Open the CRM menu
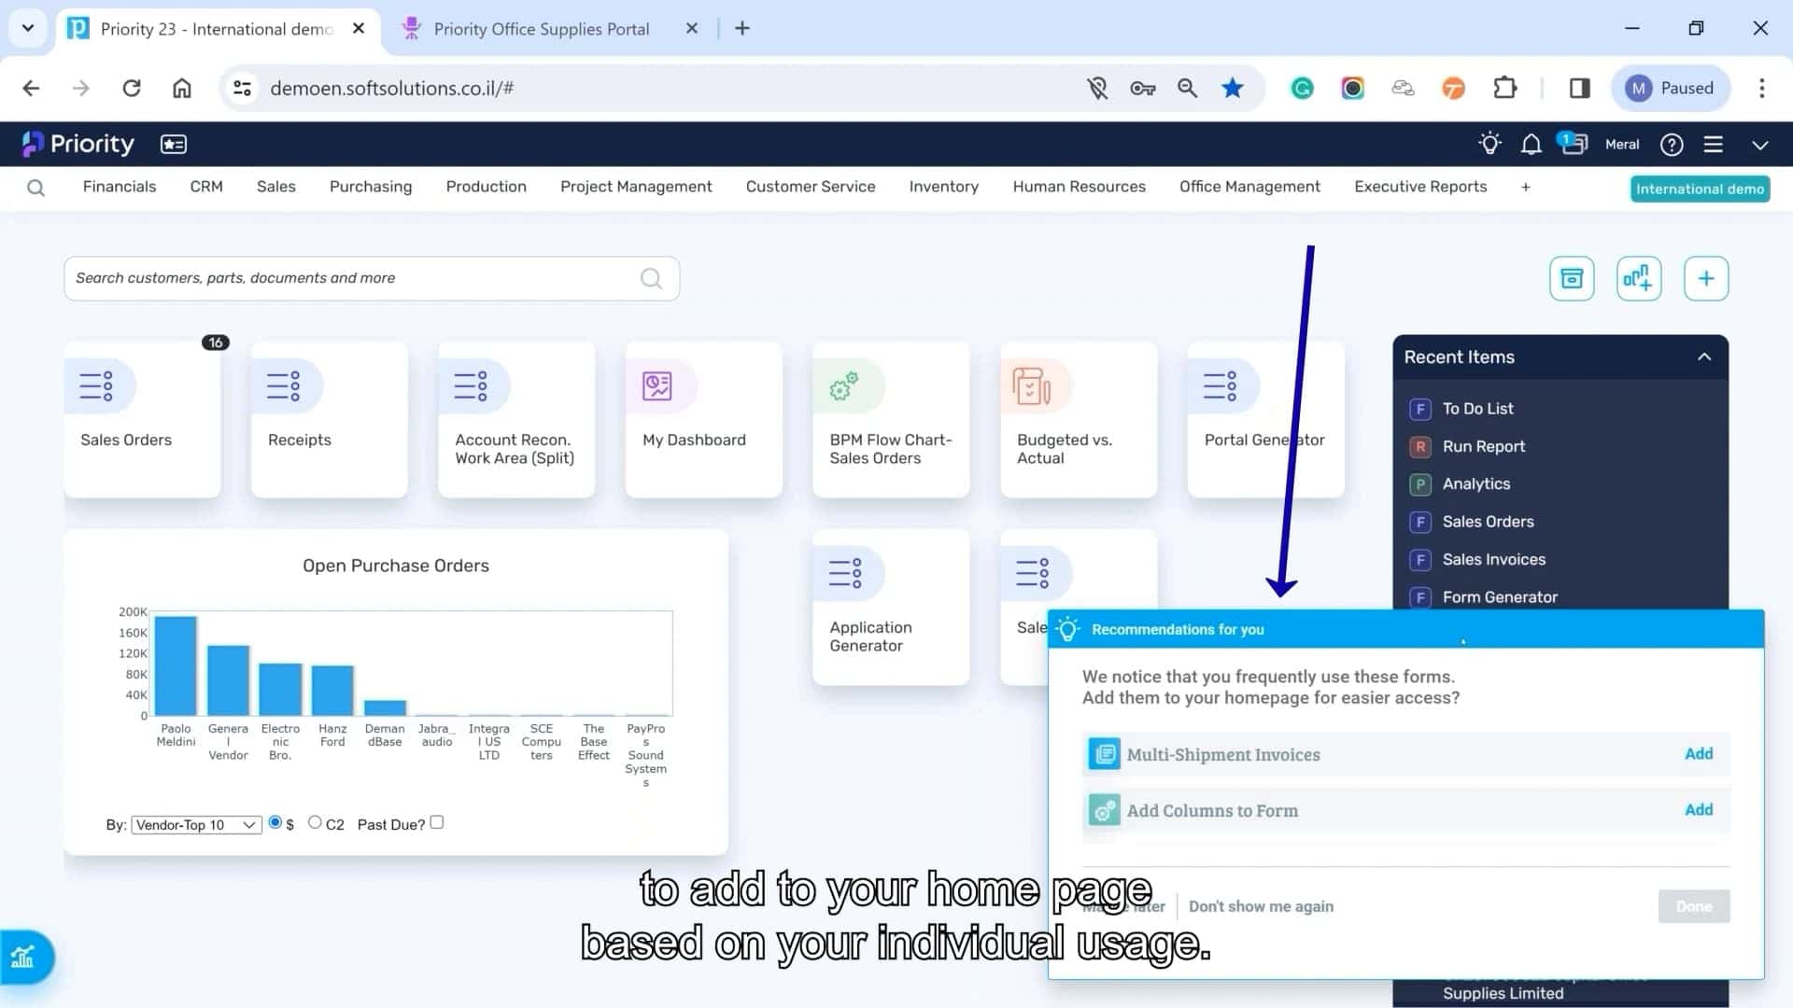 [x=206, y=187]
